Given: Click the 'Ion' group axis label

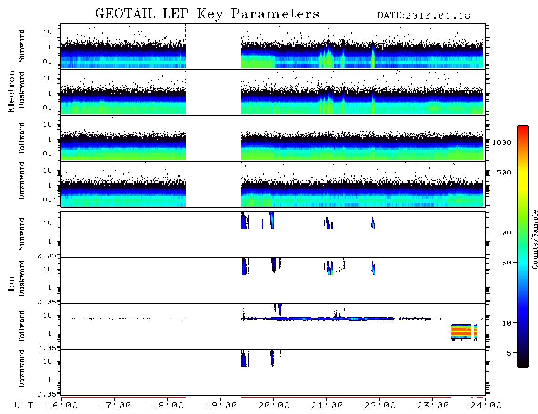Looking at the screenshot, I should click(x=11, y=283).
